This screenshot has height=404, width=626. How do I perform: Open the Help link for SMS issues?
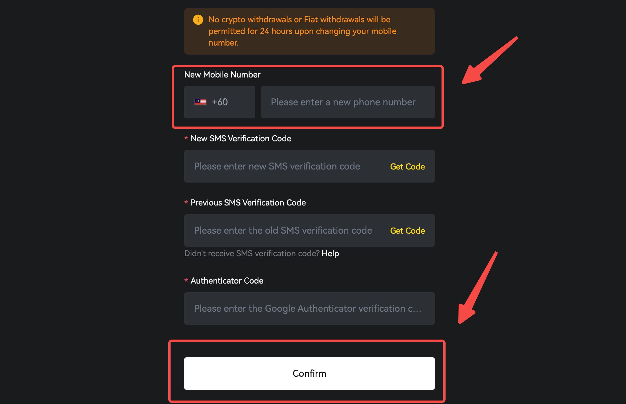330,253
